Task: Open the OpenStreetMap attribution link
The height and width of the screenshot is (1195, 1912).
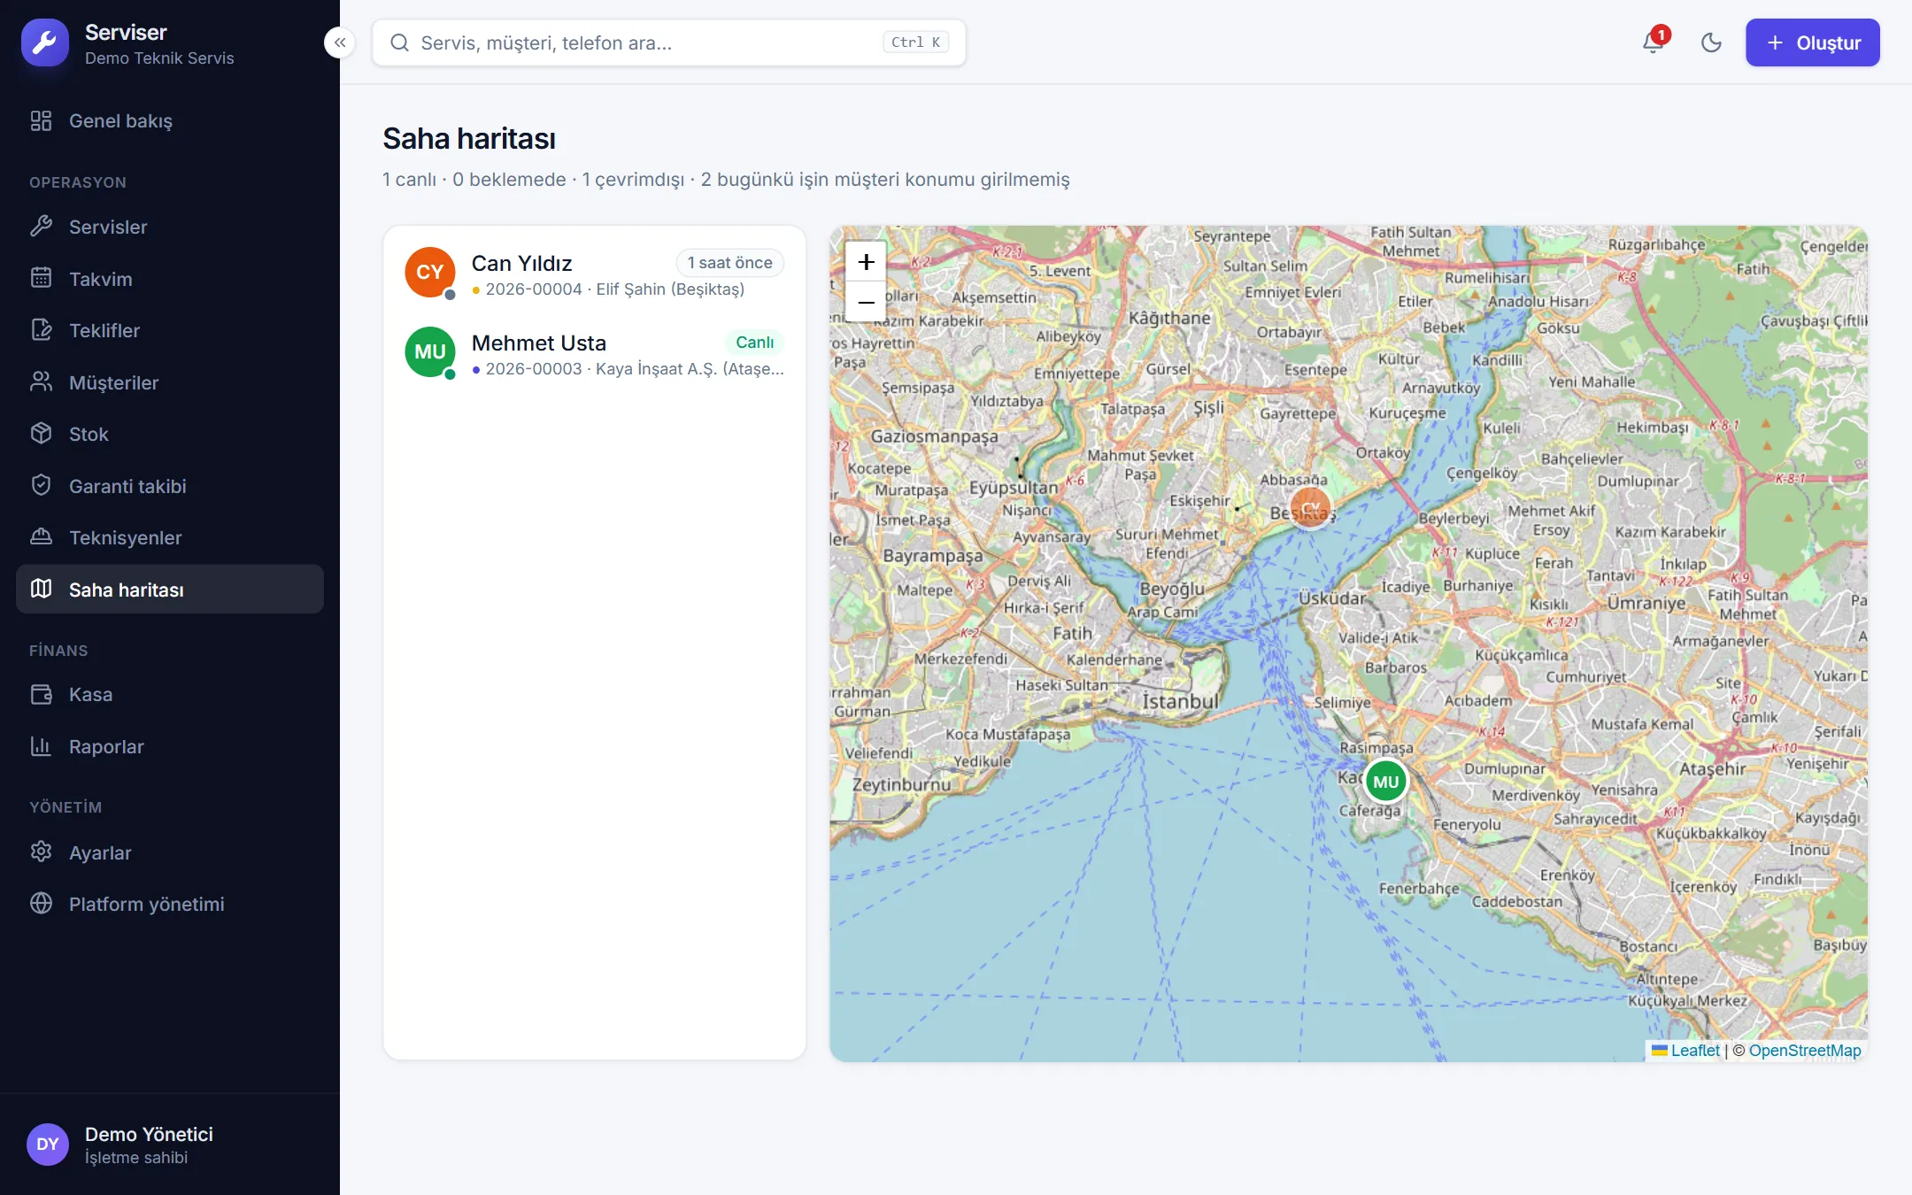Action: 1805,1050
